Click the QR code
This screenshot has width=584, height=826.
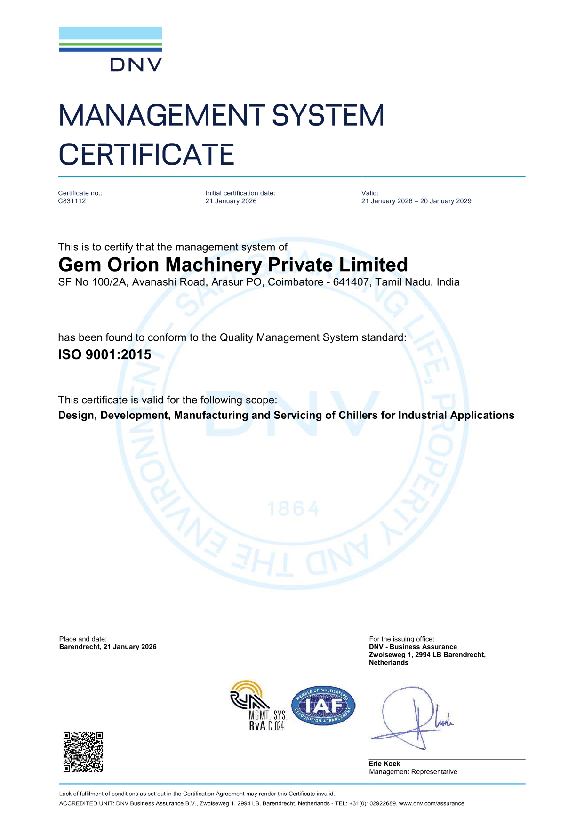pyautogui.click(x=83, y=752)
